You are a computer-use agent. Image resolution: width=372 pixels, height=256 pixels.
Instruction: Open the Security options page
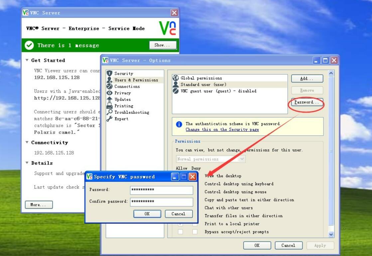(x=123, y=73)
